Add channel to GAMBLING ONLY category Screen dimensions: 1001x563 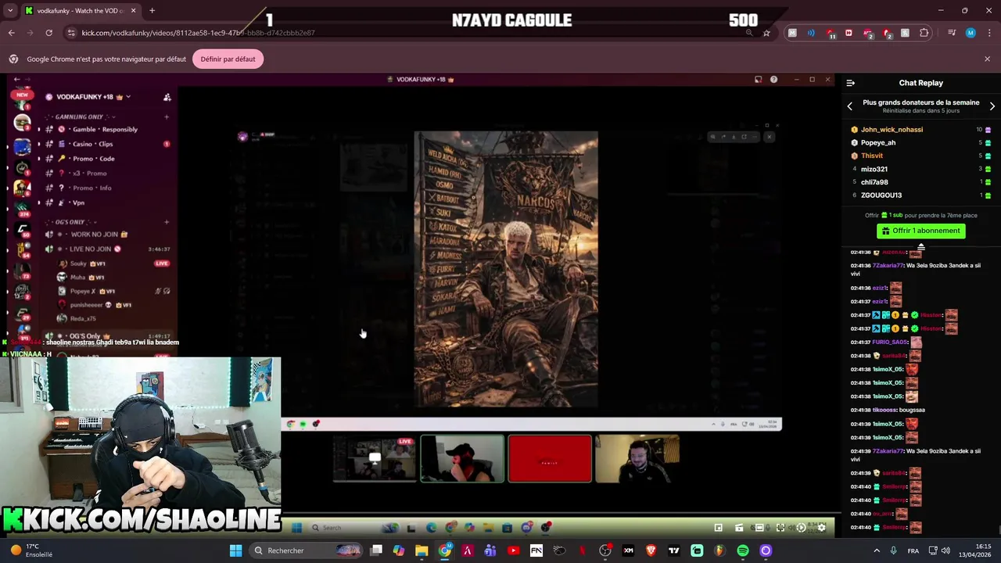click(x=167, y=117)
